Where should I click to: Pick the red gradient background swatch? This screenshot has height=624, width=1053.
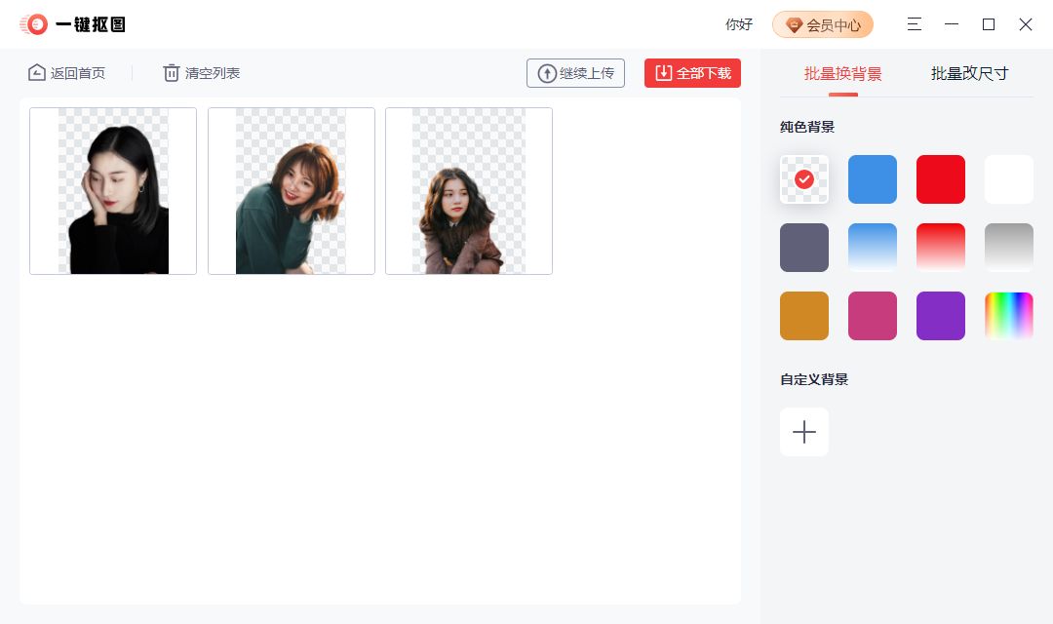(x=940, y=248)
